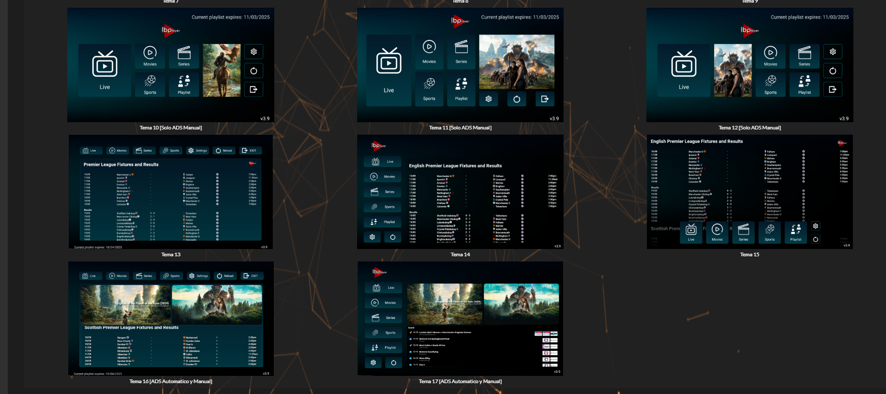Click Settings in Tema 13 top menu bar
Image resolution: width=886 pixels, height=394 pixels.
[x=198, y=151]
